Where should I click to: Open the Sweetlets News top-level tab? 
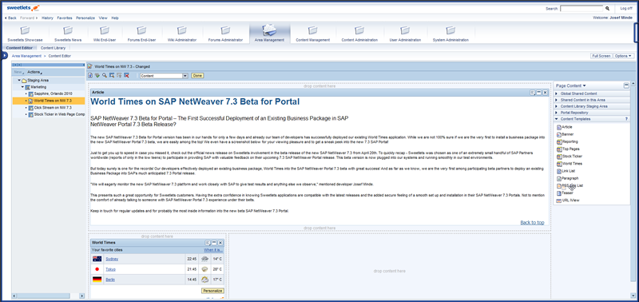pyautogui.click(x=68, y=34)
